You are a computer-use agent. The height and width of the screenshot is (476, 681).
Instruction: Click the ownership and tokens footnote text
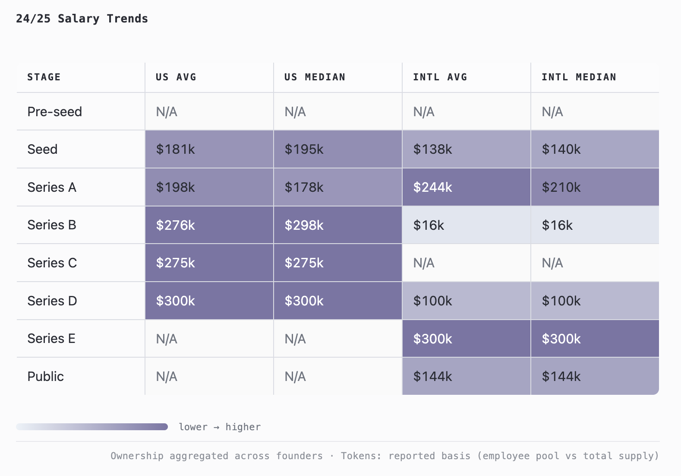[x=385, y=456]
